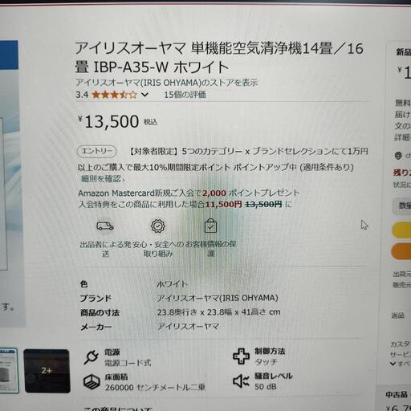Viewport: 411px width, 411px height.
Task: Click the orange buy now button
Action: 401,250
